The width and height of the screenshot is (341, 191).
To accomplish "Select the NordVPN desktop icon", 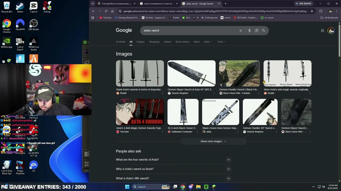I will click(20, 25).
